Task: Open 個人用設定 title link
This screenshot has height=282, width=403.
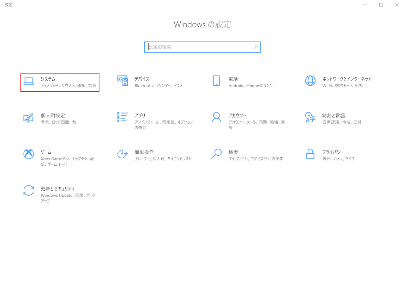Action: [x=53, y=116]
